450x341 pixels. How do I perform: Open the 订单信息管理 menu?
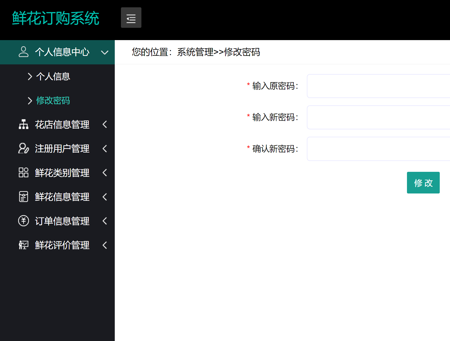pos(57,221)
